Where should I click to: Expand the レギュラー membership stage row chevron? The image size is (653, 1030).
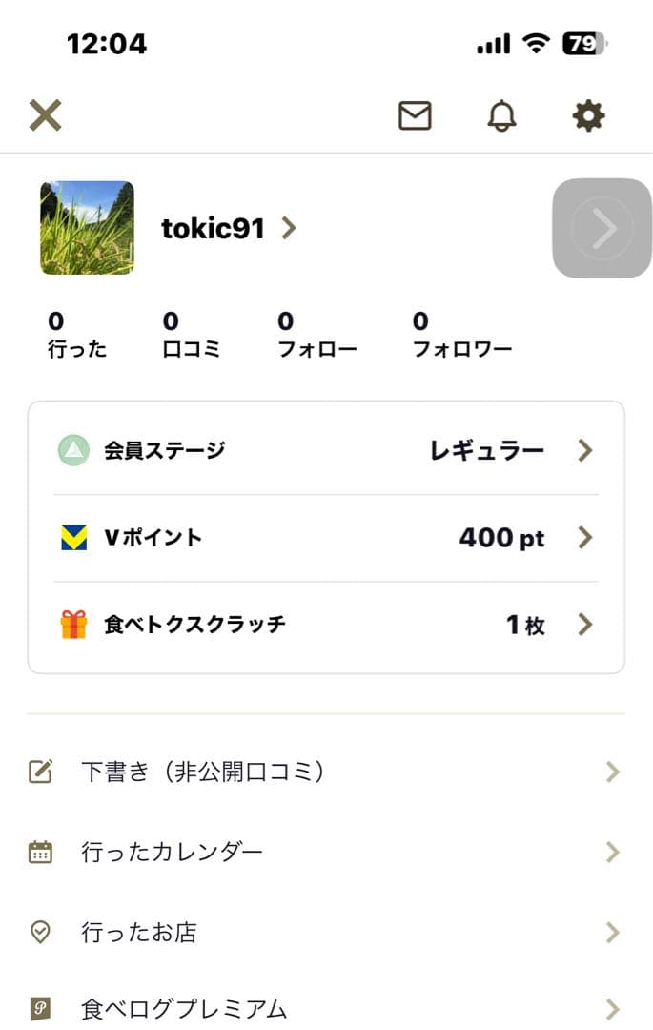585,450
